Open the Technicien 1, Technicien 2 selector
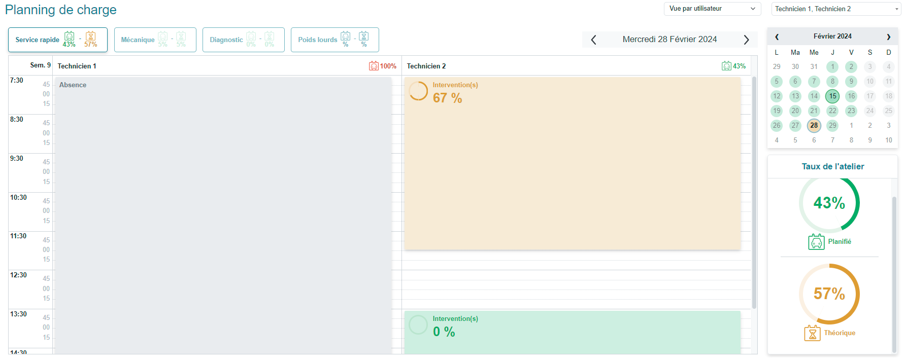Viewport: 905px width, 361px height. coord(836,9)
